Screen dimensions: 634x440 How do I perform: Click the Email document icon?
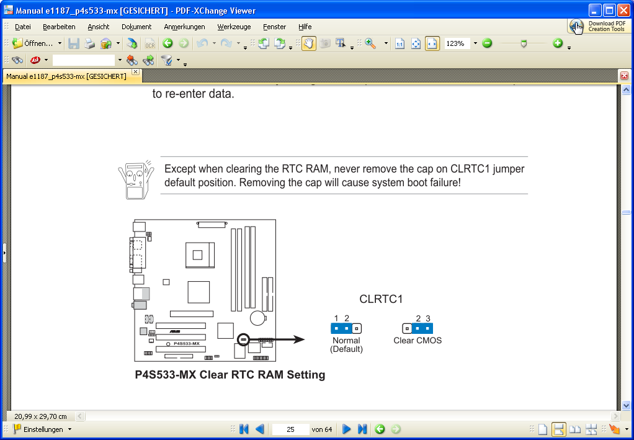pos(106,43)
